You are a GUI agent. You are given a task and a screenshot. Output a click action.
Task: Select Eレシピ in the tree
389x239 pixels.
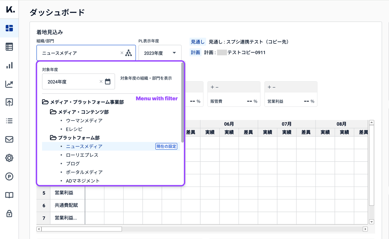[x=74, y=129]
